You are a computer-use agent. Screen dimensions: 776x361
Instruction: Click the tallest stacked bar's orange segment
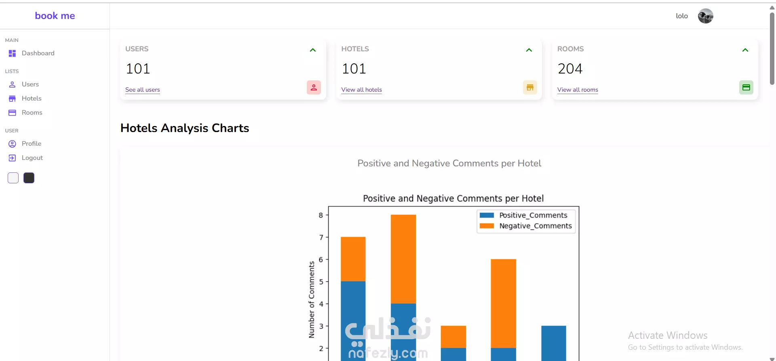[x=403, y=259]
